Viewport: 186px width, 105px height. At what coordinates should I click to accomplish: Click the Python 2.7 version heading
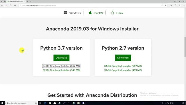coord(123,48)
